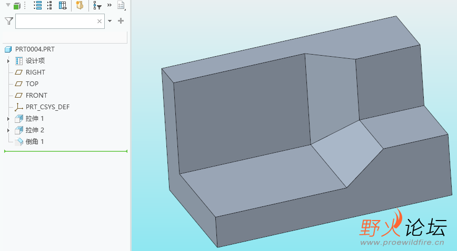Screen dimensions: 457x251
Task: Select the FRONT datum plane
Action: click(36, 96)
